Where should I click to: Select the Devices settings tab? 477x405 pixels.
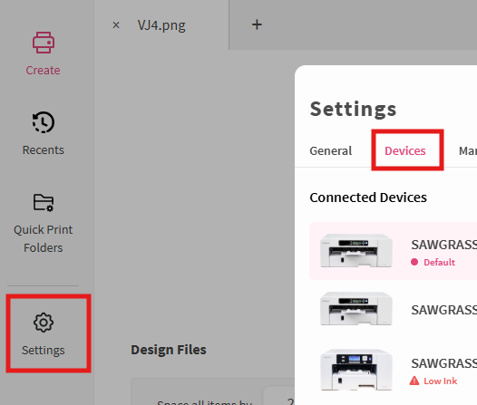tap(404, 150)
